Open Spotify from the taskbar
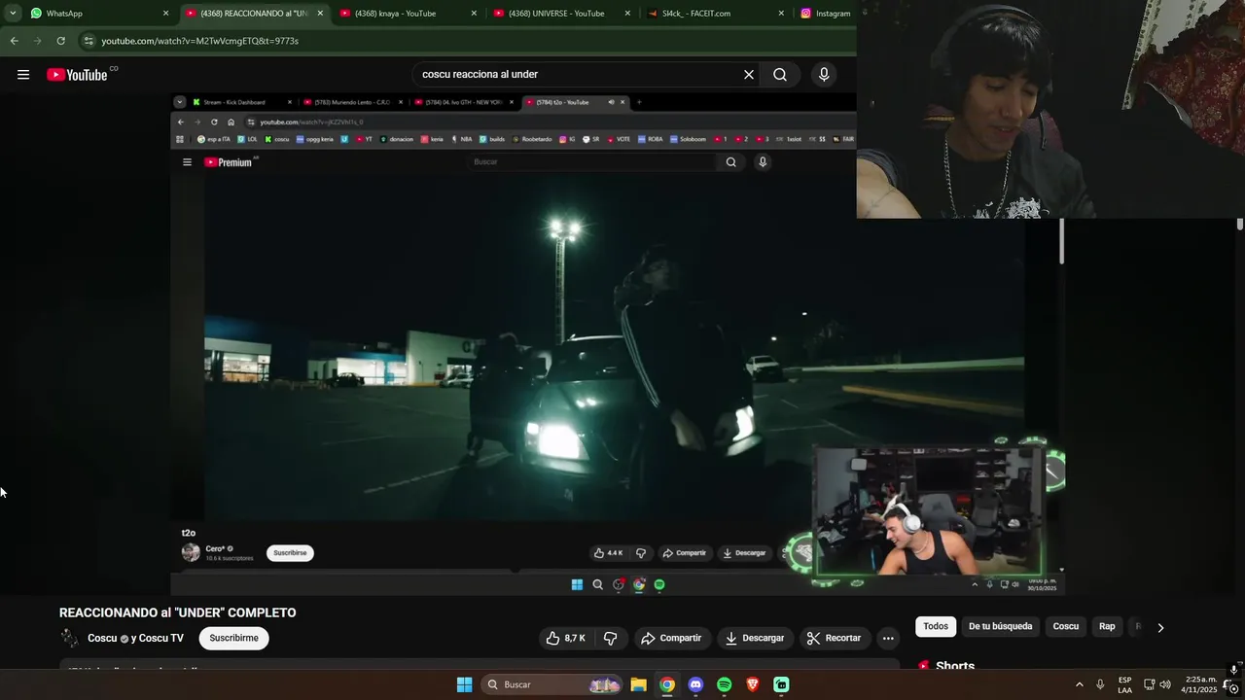 coord(724,684)
